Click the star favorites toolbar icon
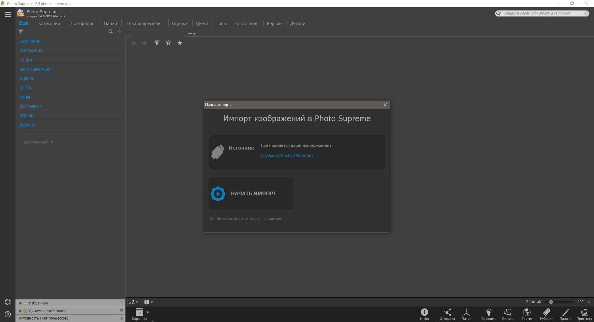Viewport: 594px width, 322px height. [x=180, y=43]
